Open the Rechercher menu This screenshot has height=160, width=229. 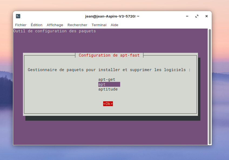point(77,25)
